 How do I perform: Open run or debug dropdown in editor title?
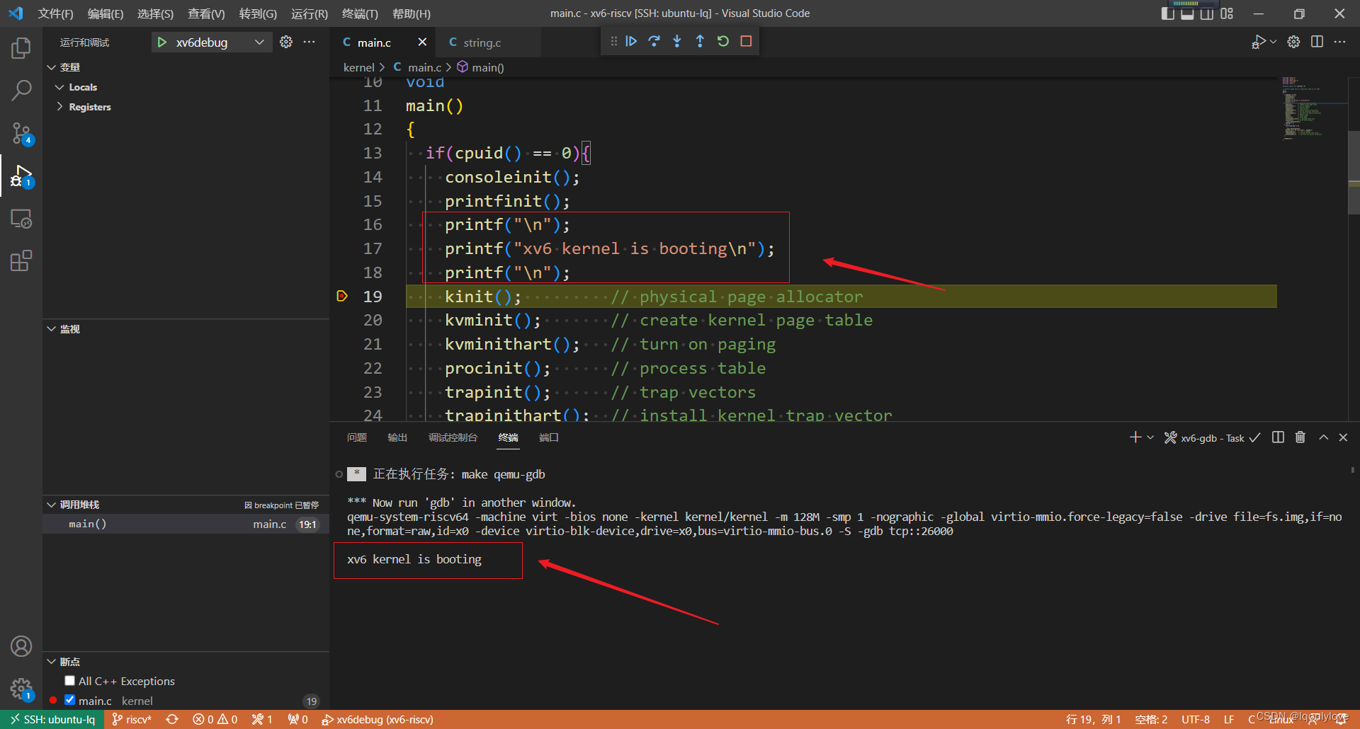tap(1273, 42)
